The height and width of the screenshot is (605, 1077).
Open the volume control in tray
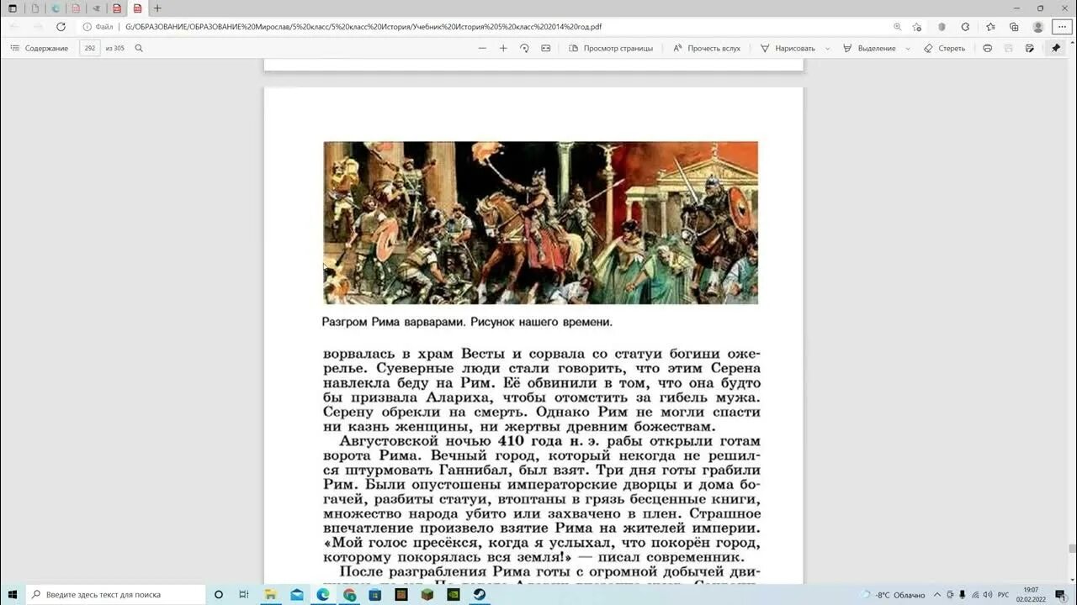[986, 595]
